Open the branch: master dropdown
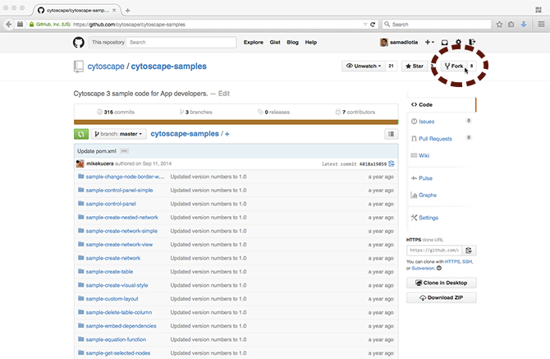The height and width of the screenshot is (359, 550). 118,134
